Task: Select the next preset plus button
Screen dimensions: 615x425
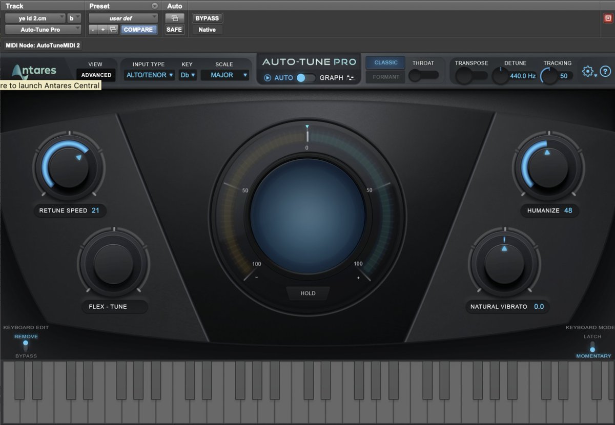Action: click(102, 30)
